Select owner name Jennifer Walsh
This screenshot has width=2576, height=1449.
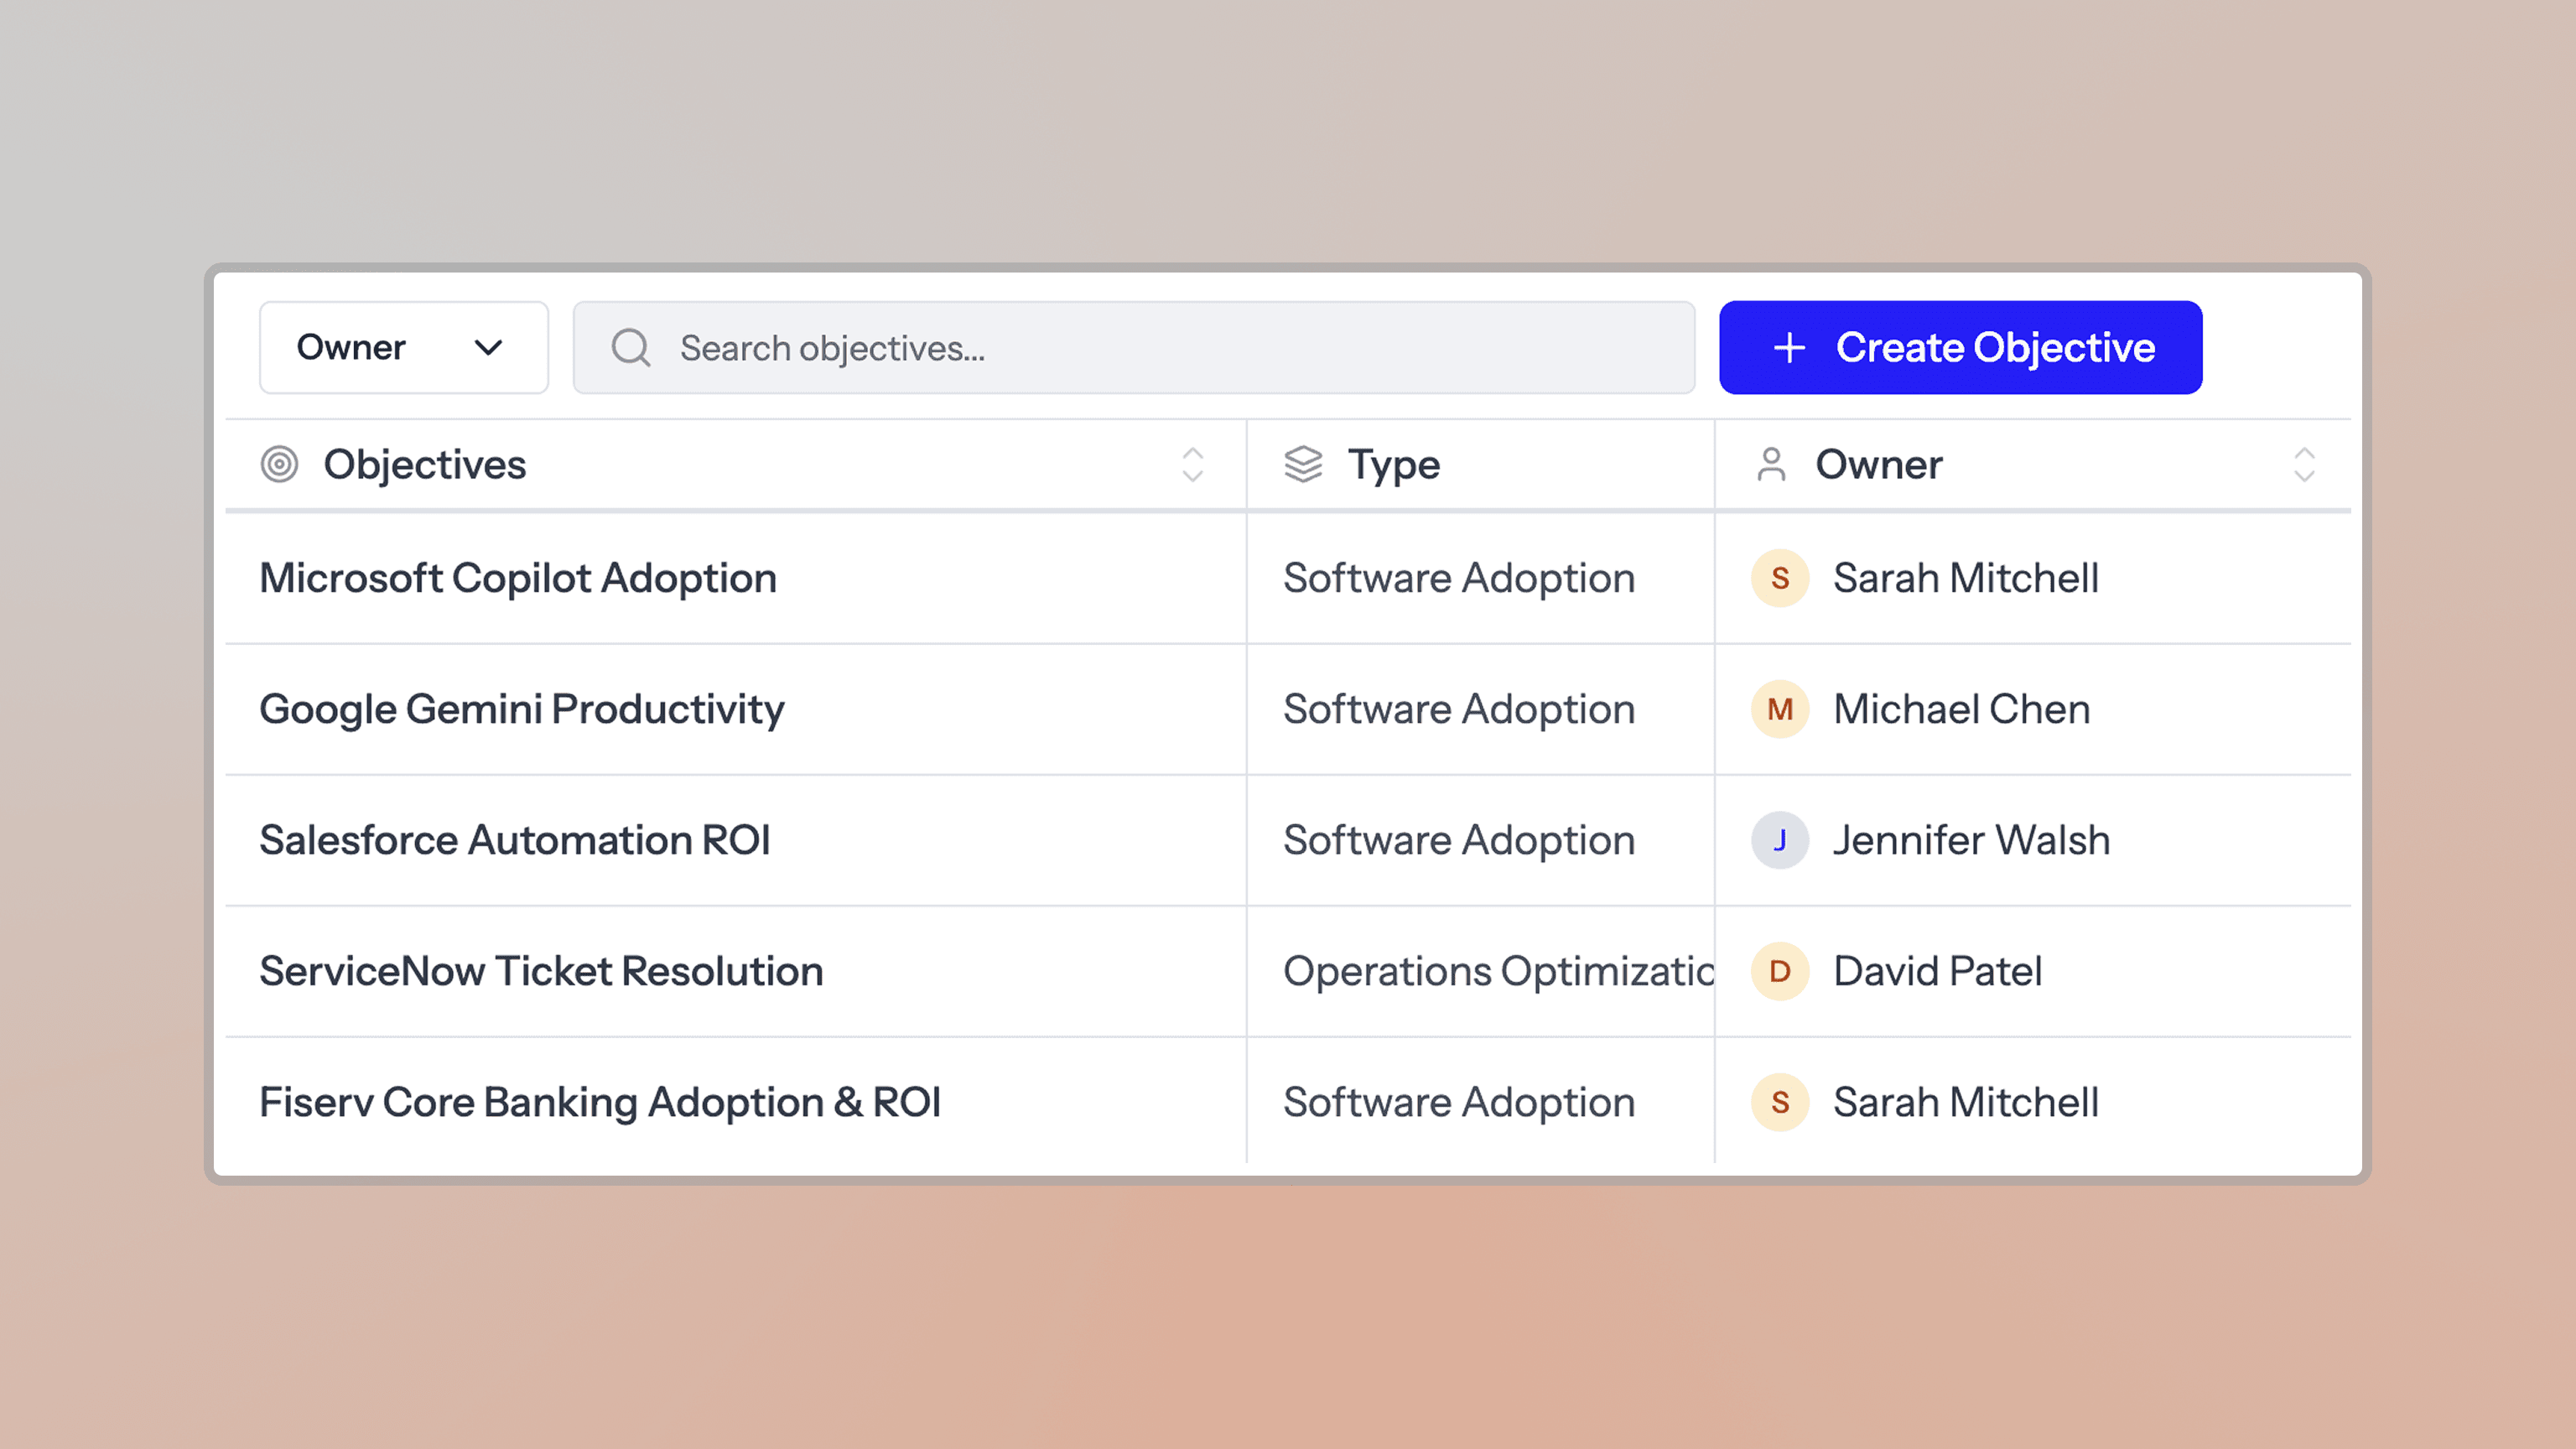tap(1972, 840)
